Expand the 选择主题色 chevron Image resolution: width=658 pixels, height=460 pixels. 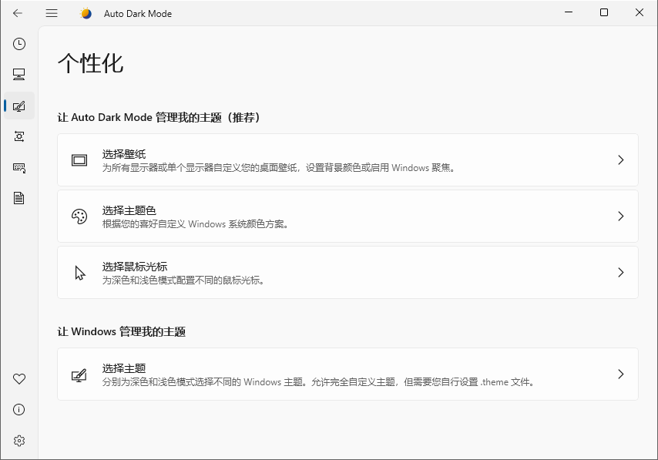[x=621, y=217]
